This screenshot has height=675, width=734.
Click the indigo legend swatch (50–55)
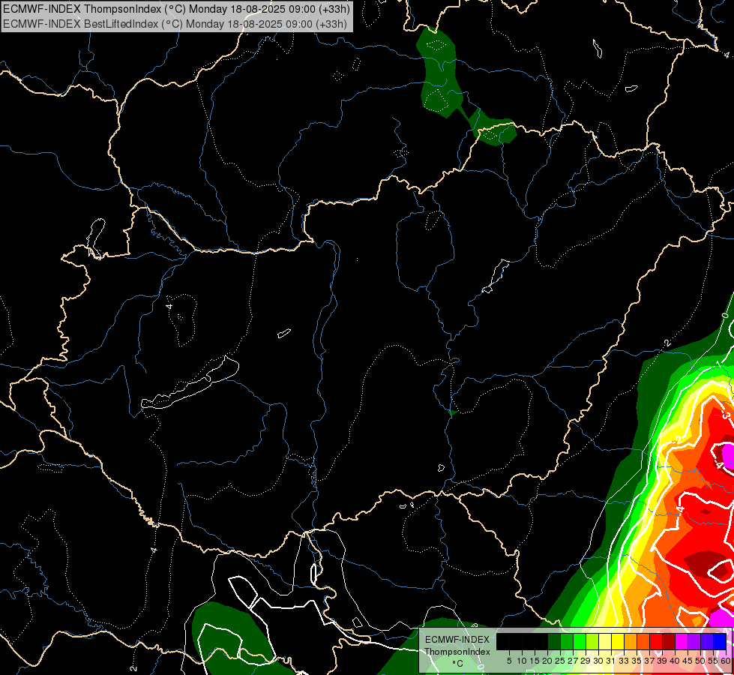pyautogui.click(x=707, y=641)
